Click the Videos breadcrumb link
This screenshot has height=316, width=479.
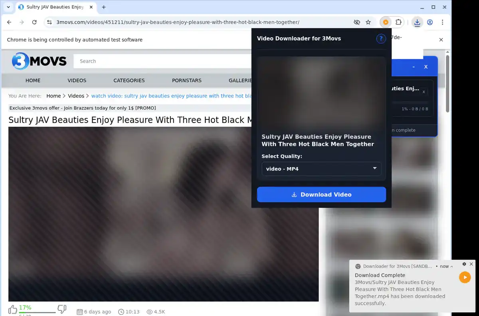pyautogui.click(x=76, y=96)
